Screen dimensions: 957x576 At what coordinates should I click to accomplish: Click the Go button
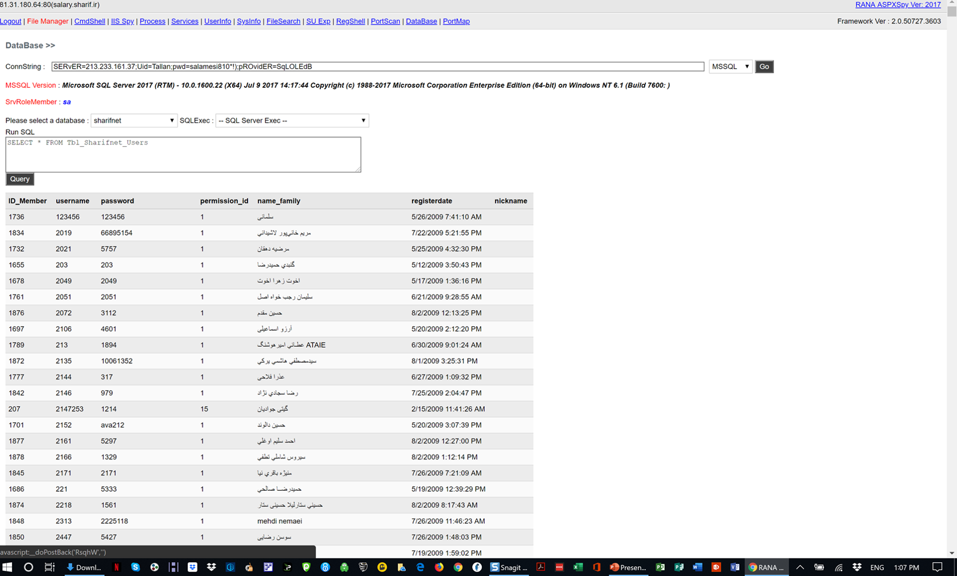[x=764, y=66]
